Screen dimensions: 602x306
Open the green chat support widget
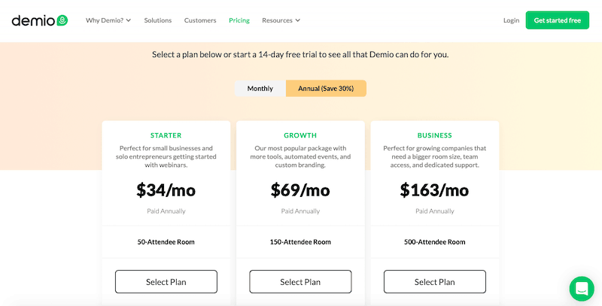click(582, 289)
